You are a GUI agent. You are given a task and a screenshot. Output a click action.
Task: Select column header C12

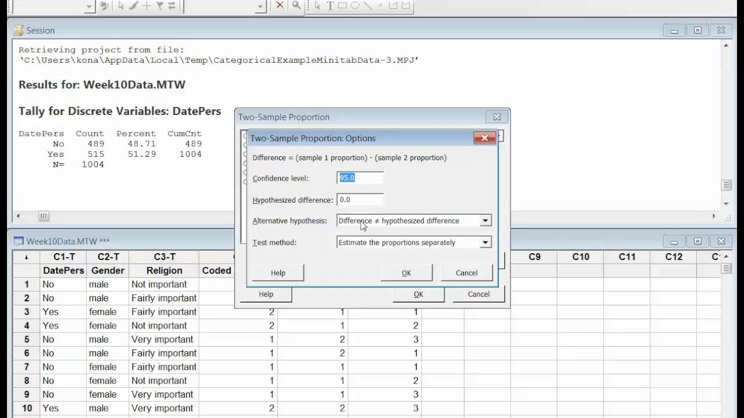674,257
